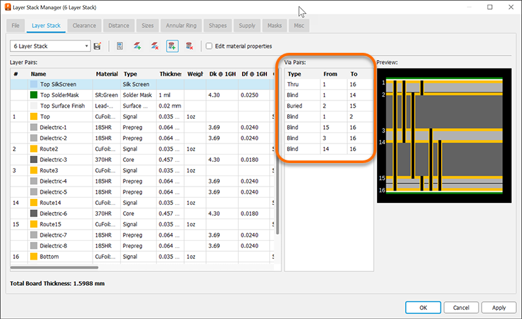The height and width of the screenshot is (319, 522).
Task: Click the delete via pair icon
Action: (x=189, y=46)
